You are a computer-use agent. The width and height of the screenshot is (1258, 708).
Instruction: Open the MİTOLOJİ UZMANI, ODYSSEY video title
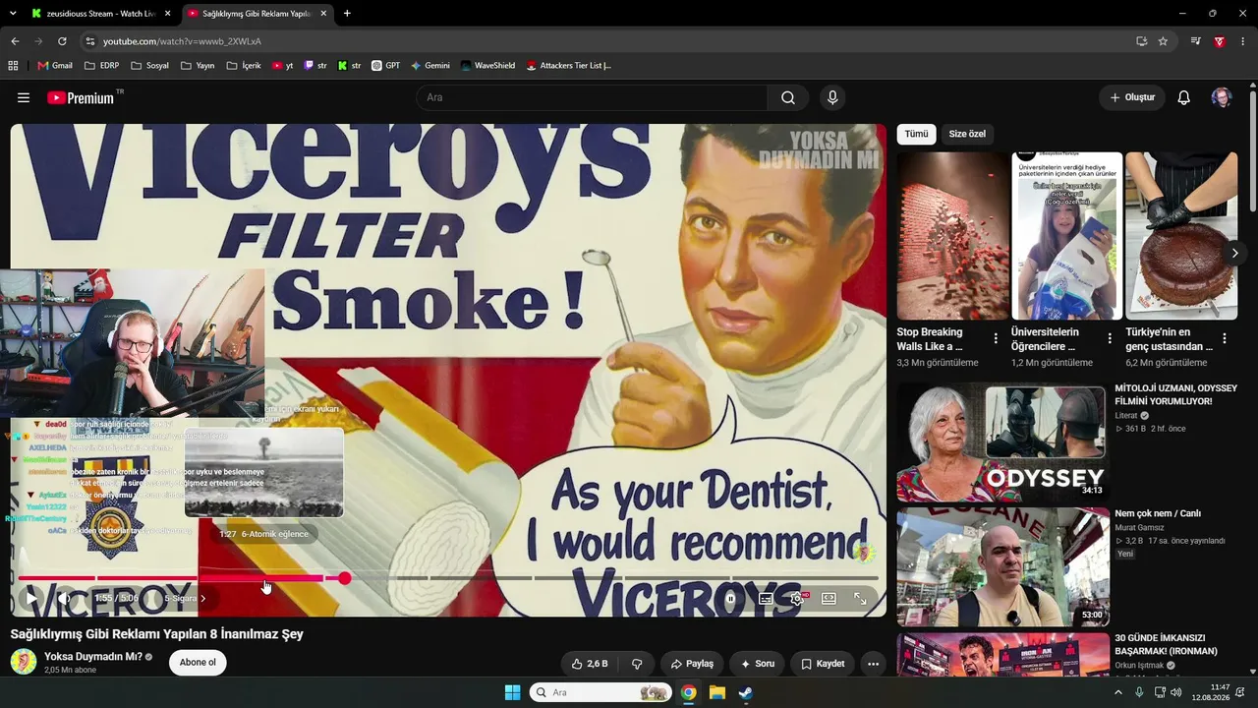(x=1175, y=394)
